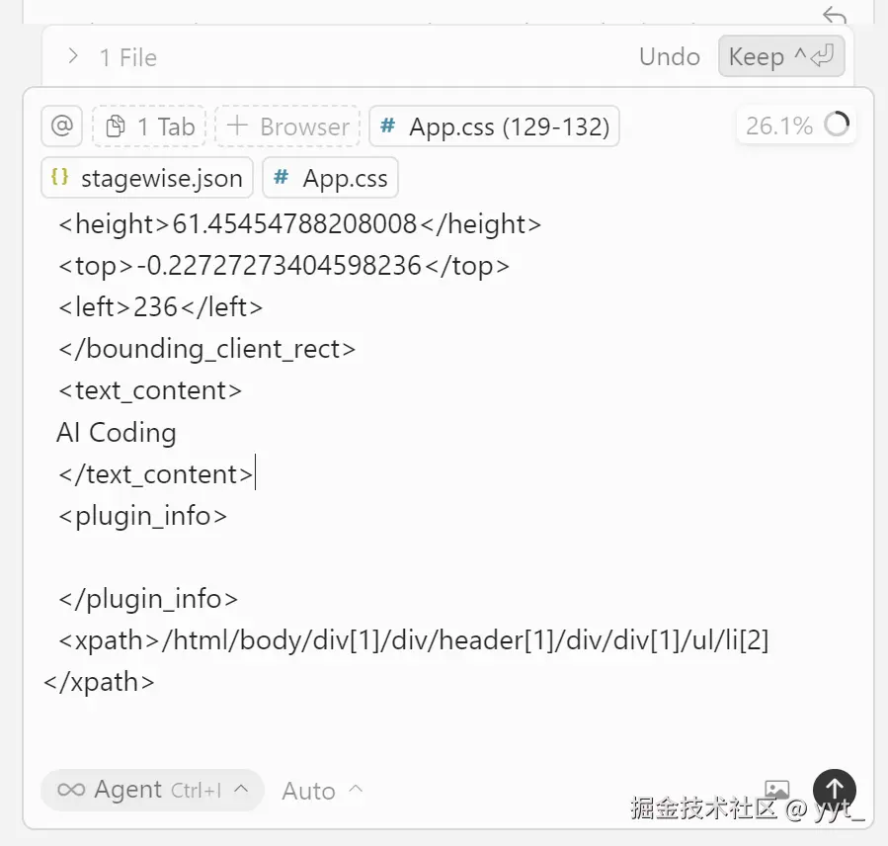This screenshot has width=888, height=846.
Task: Click the circular context usage ring
Action: point(837,126)
